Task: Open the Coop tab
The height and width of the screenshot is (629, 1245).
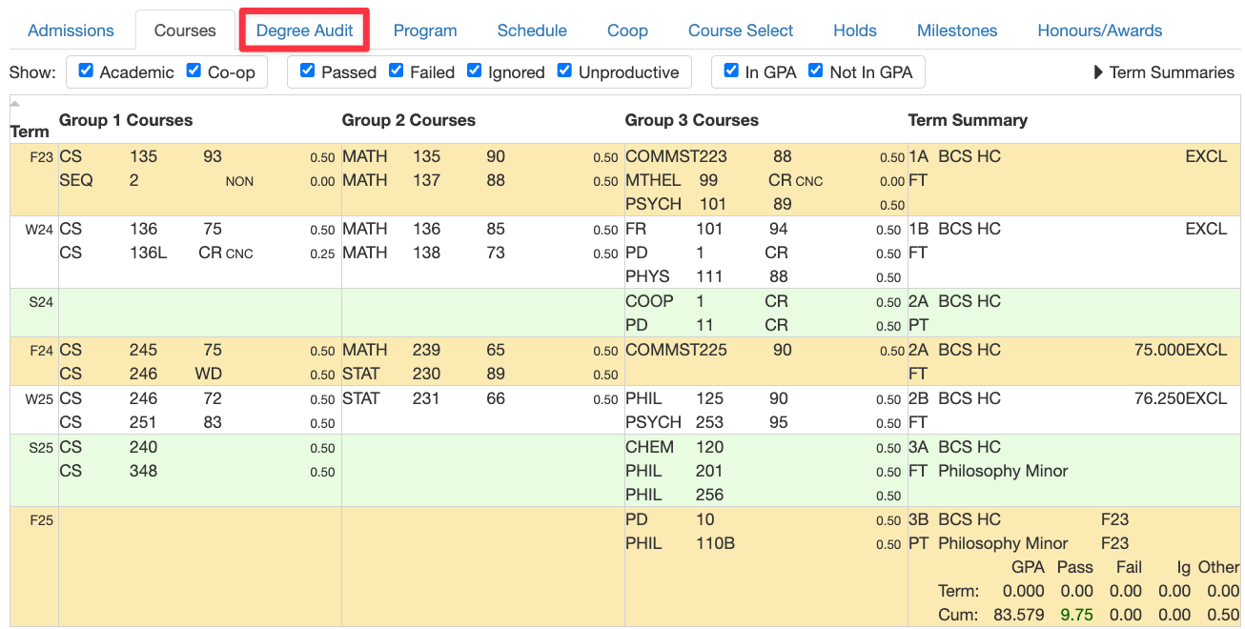Action: [626, 30]
